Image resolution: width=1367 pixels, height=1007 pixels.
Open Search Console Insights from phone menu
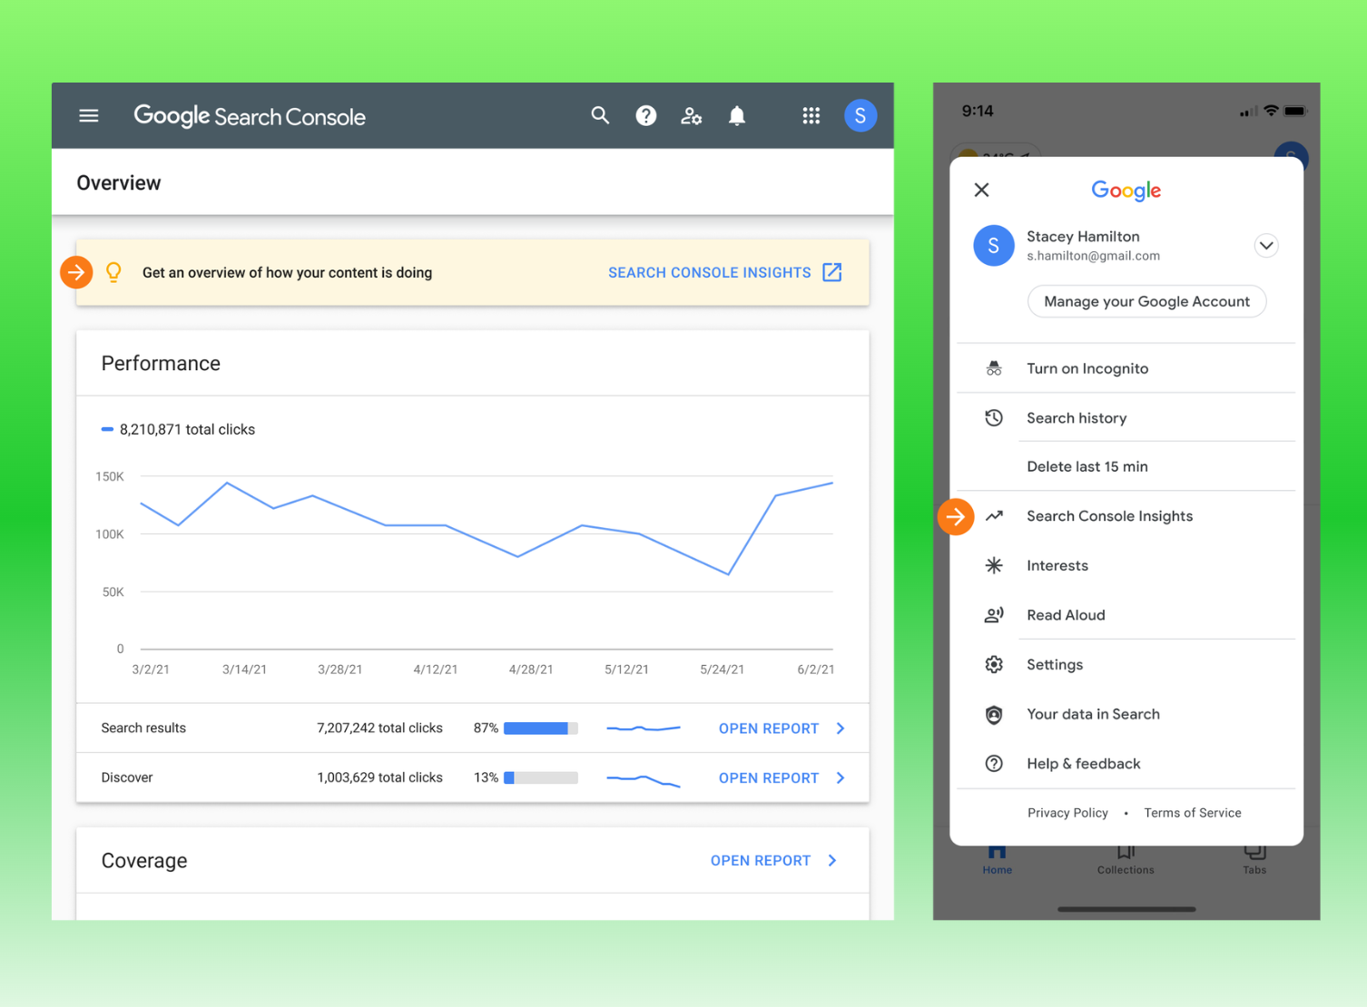pos(1126,516)
